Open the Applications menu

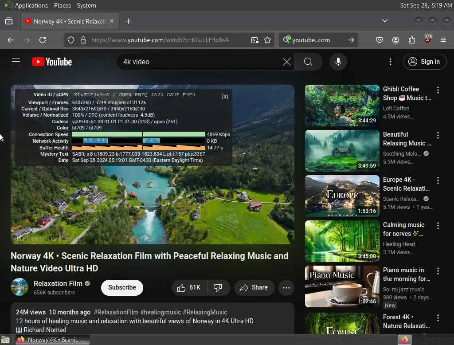31,5
